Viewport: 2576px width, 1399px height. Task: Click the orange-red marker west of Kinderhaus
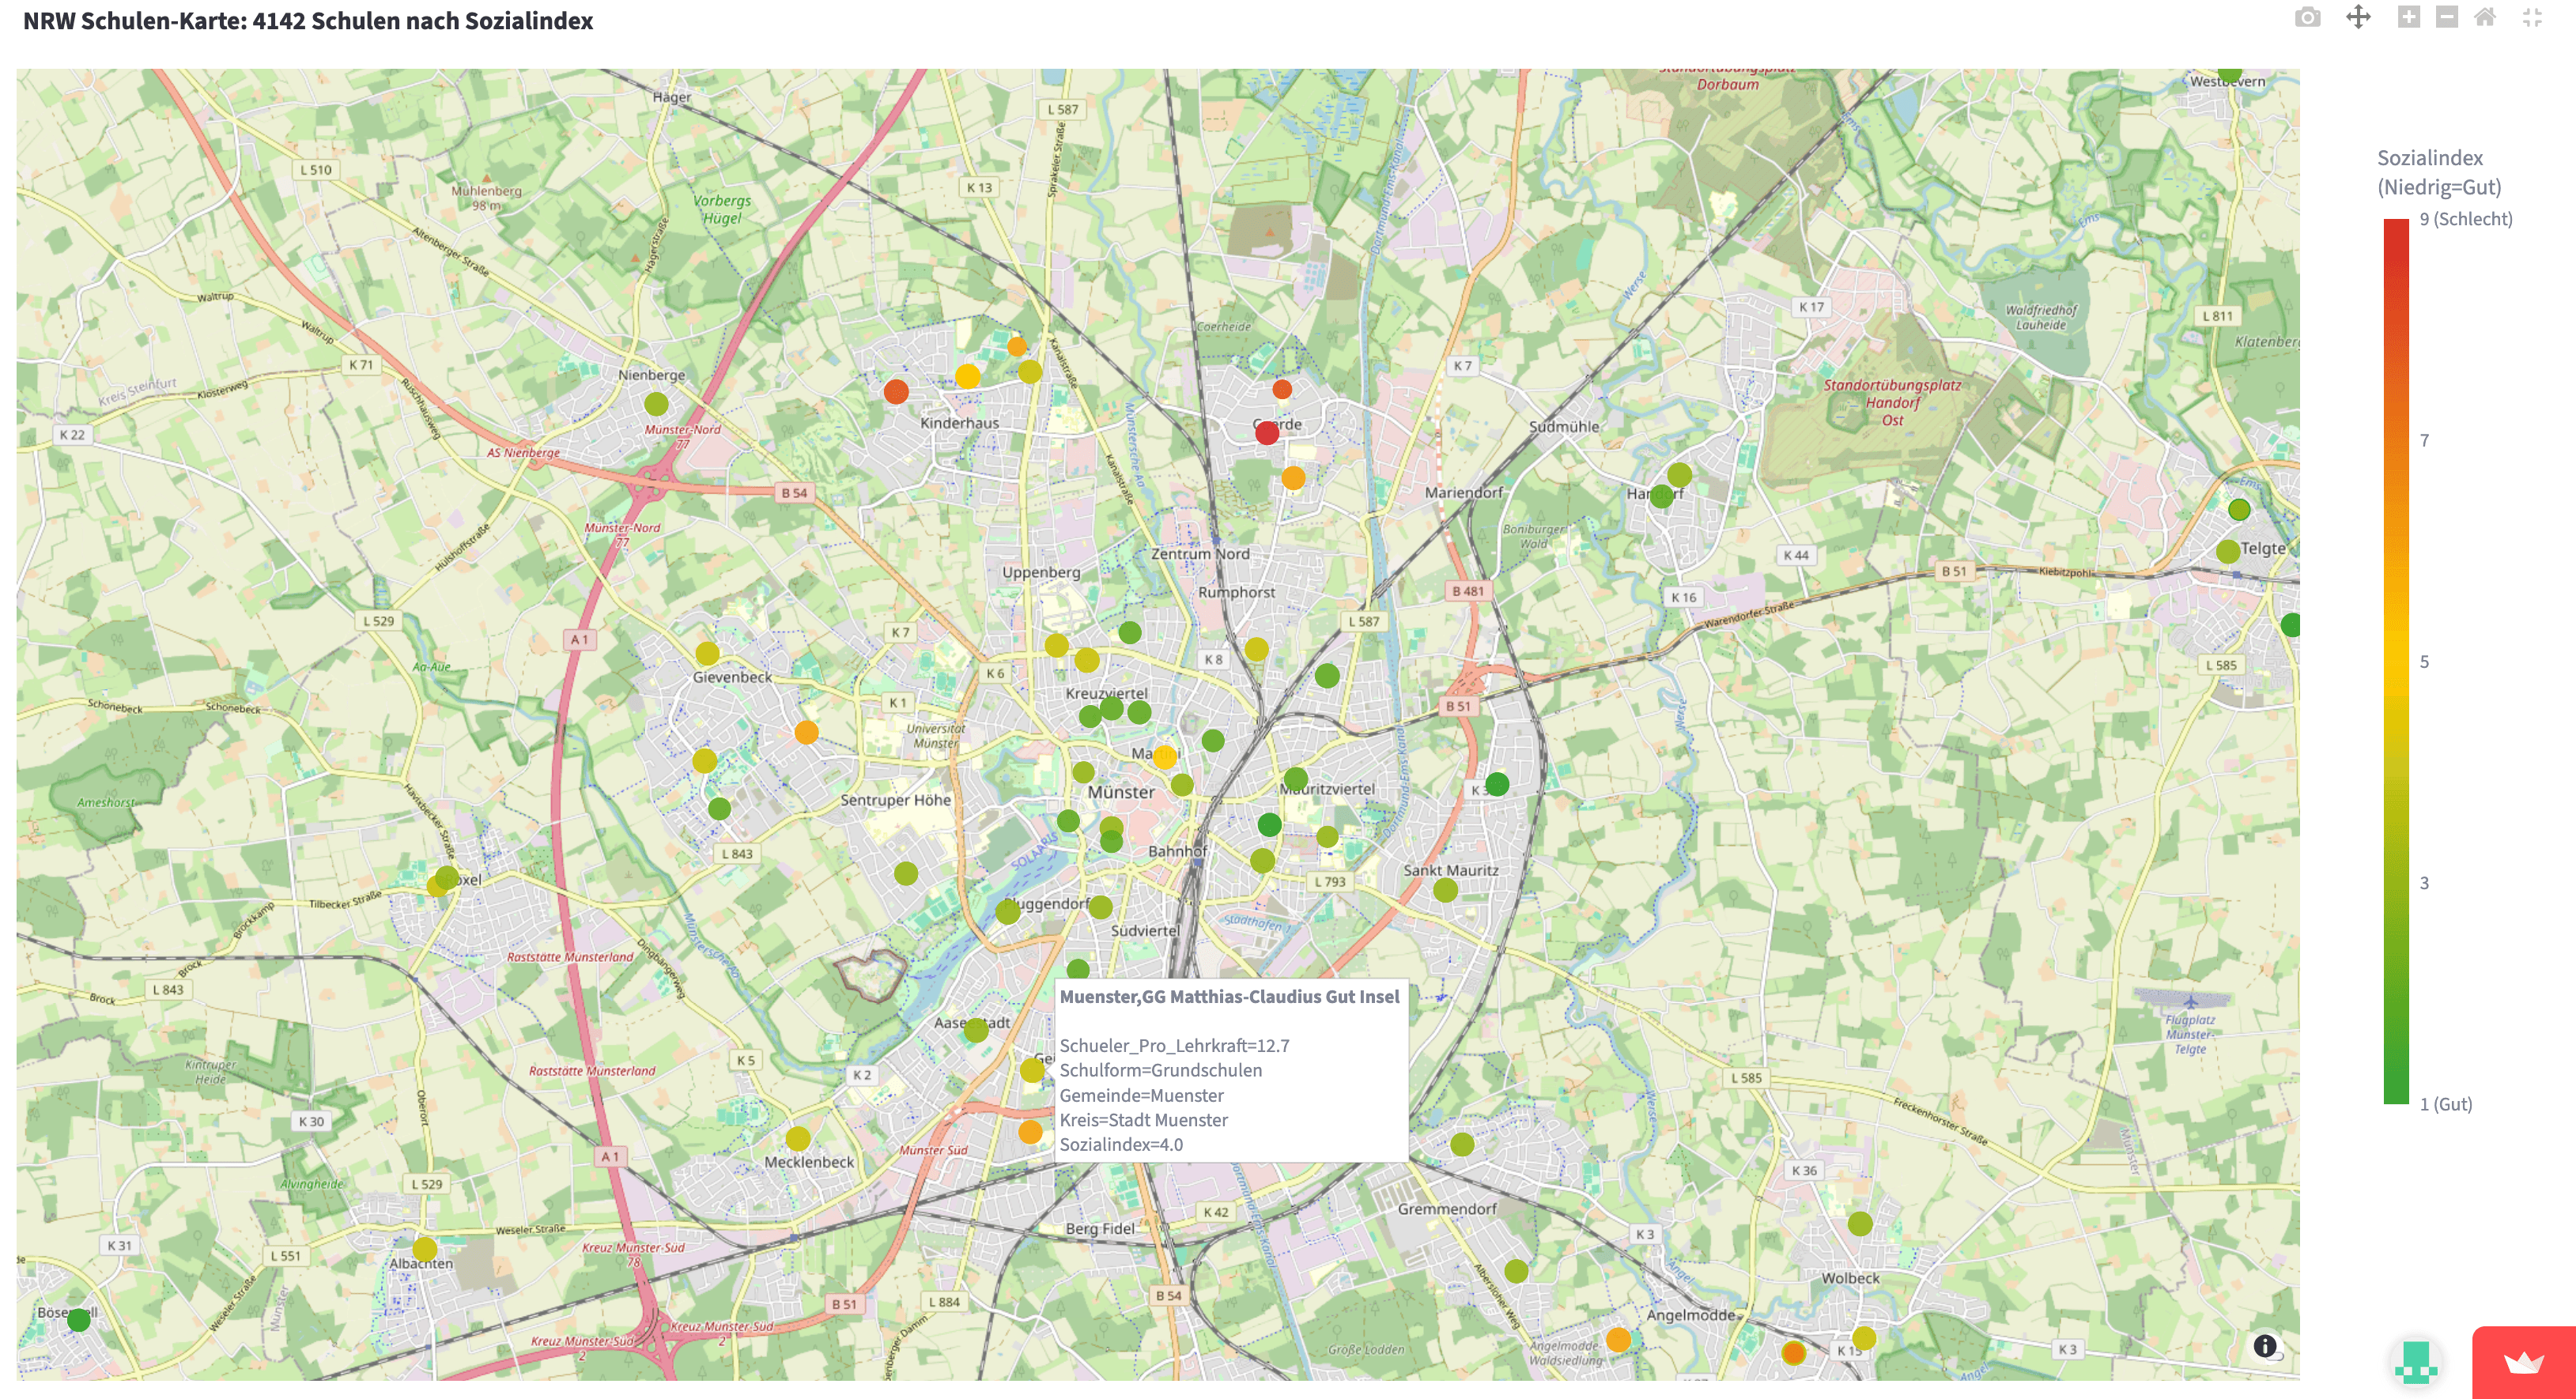tap(896, 392)
